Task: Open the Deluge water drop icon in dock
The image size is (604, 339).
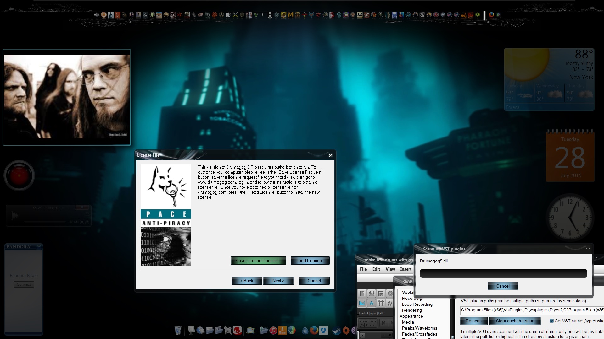Action: click(305, 330)
